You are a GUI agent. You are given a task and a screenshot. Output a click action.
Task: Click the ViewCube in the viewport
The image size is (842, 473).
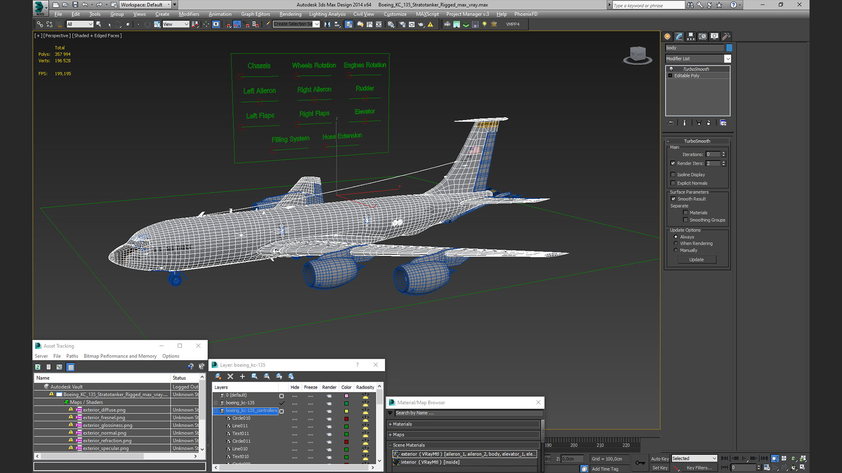click(x=638, y=55)
